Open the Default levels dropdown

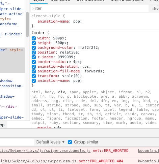click(x=50, y=142)
